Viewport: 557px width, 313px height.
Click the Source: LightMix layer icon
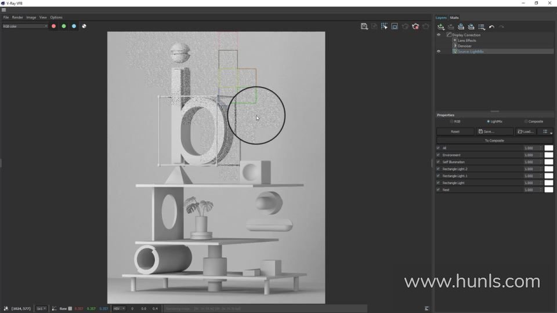tap(455, 52)
